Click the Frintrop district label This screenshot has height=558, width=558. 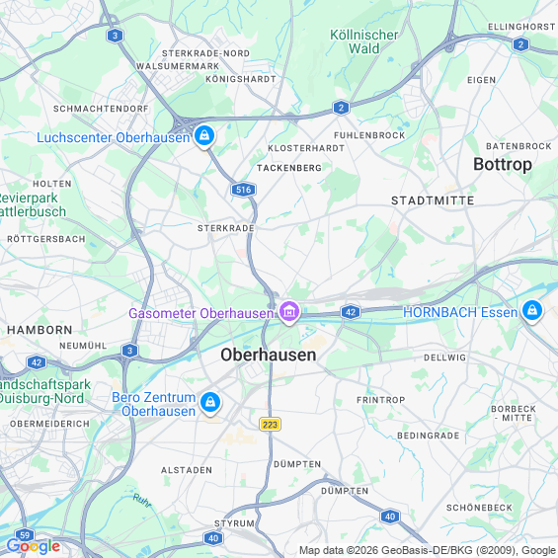click(381, 400)
